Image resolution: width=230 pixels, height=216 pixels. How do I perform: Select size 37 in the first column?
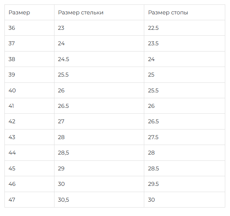pyautogui.click(x=12, y=43)
